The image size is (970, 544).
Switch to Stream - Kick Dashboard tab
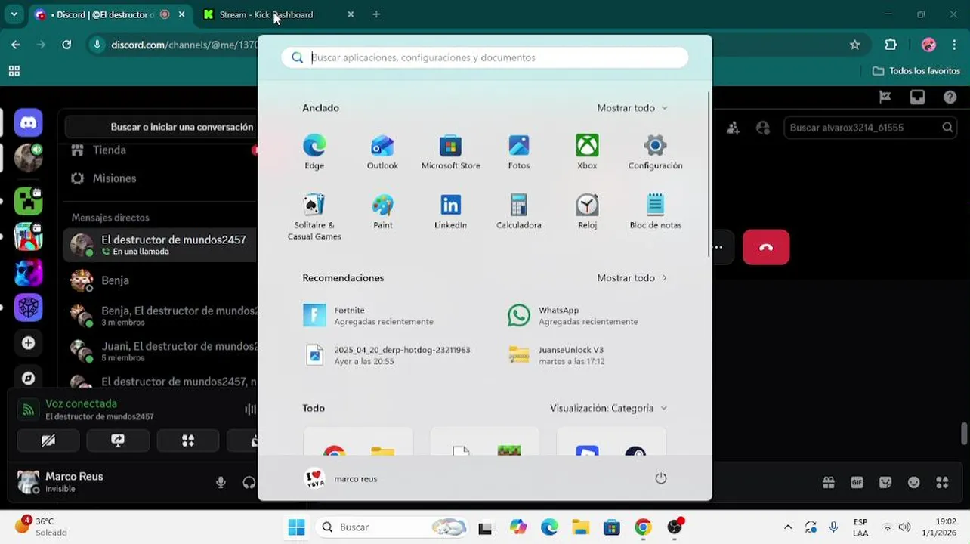278,14
